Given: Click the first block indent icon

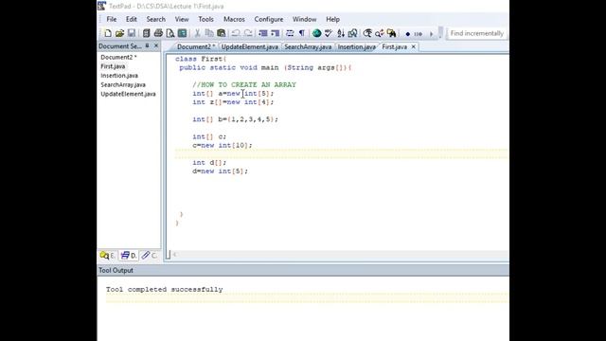Looking at the screenshot, I should coord(263,33).
